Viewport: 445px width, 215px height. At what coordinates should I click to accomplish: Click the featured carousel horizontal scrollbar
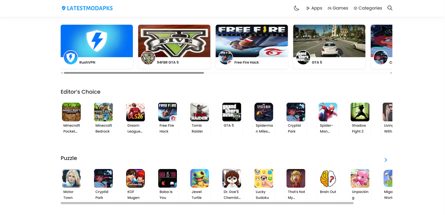coord(134,73)
